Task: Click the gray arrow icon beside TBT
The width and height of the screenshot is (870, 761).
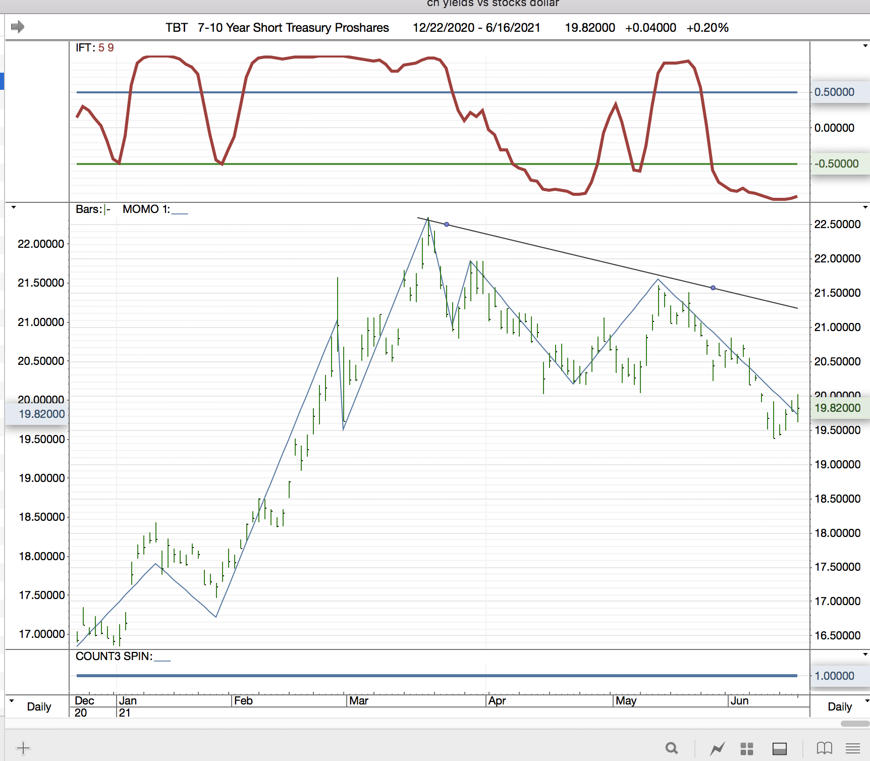Action: coord(18,27)
